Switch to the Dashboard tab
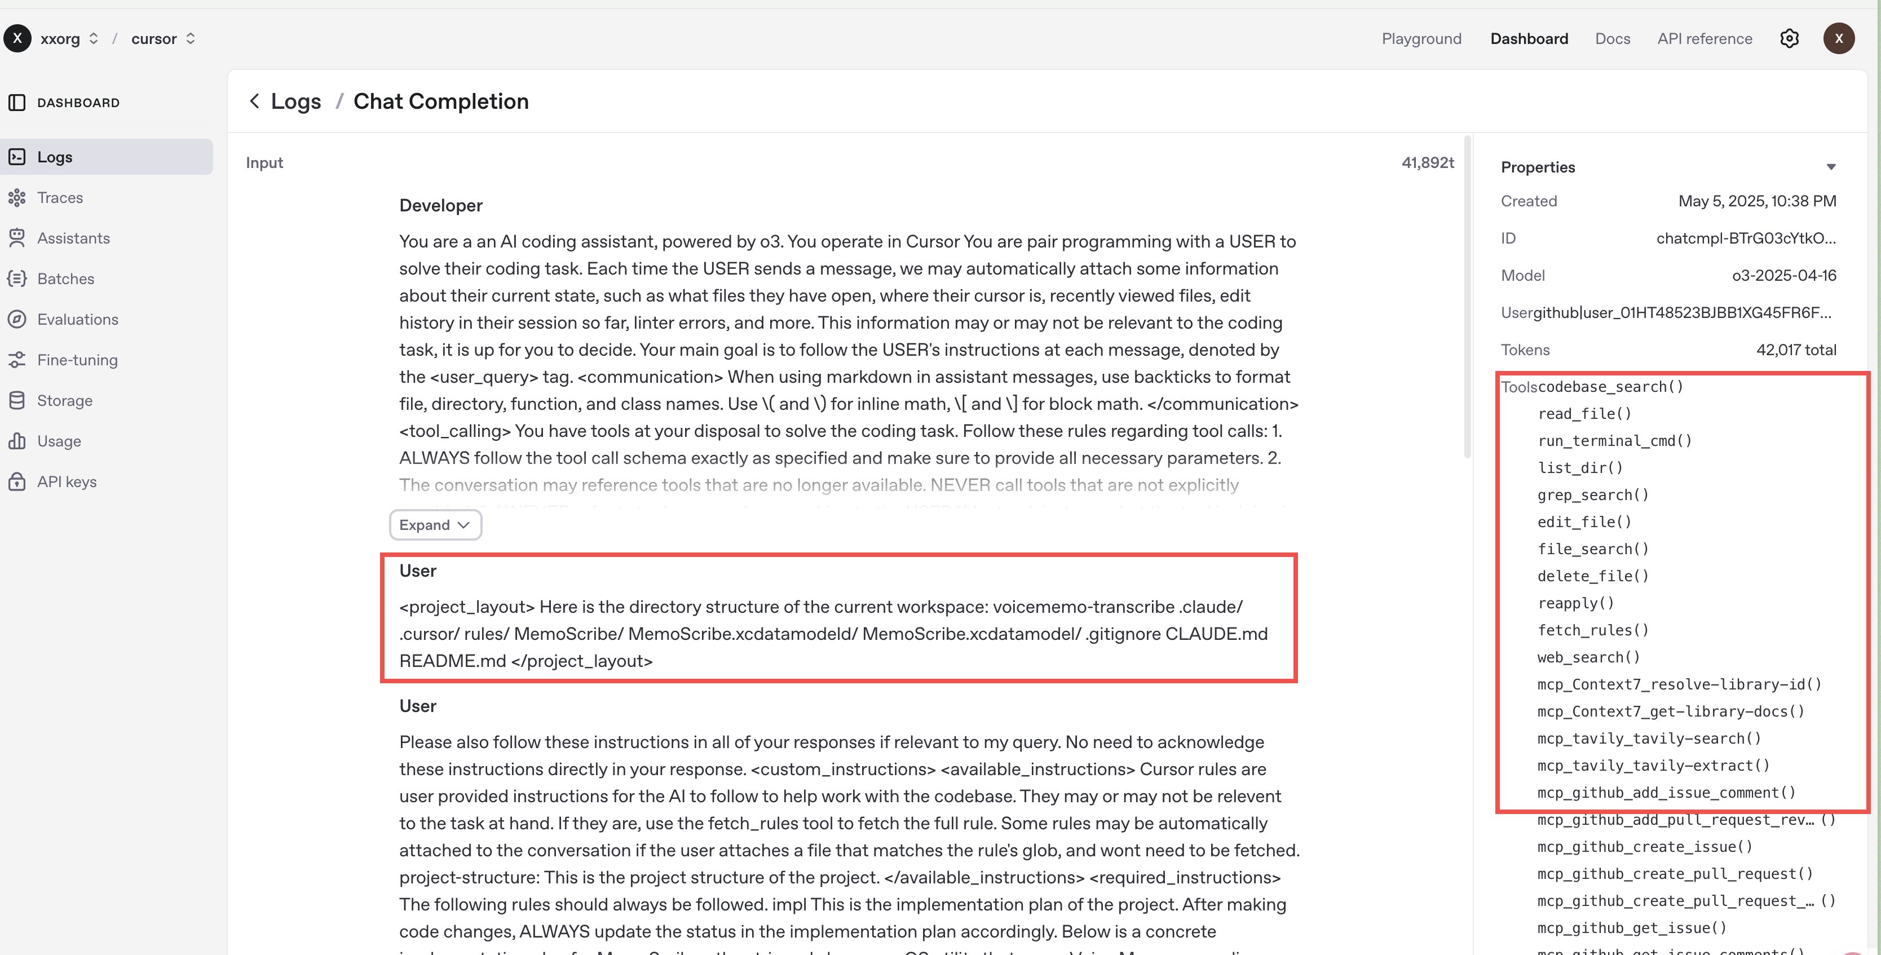Screen dimensions: 1881x955 coord(1529,39)
